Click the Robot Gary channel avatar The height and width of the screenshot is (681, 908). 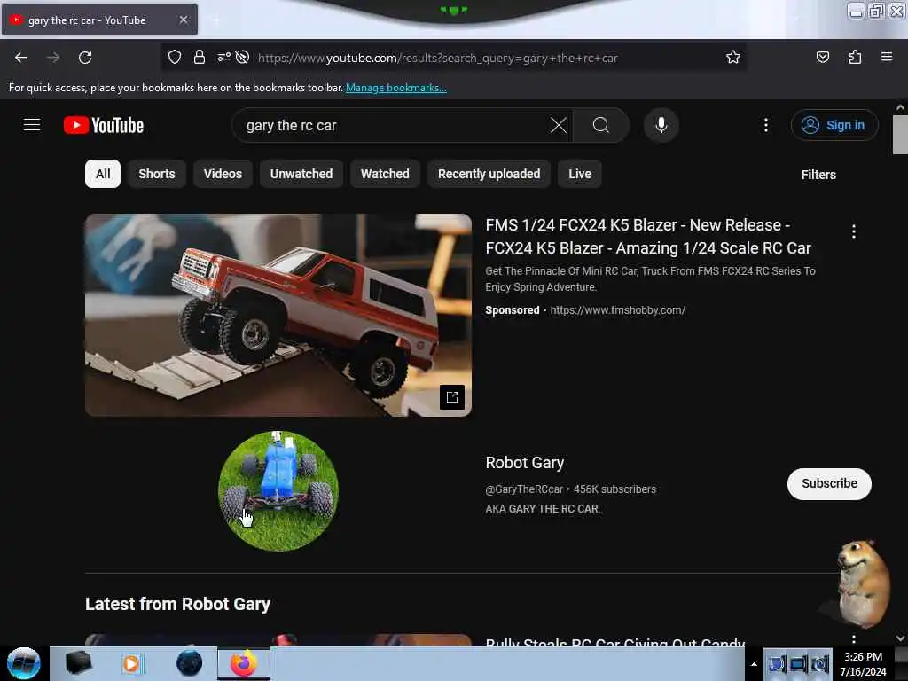coord(278,491)
